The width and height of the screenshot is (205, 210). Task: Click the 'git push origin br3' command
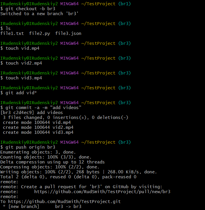(x=31, y=147)
